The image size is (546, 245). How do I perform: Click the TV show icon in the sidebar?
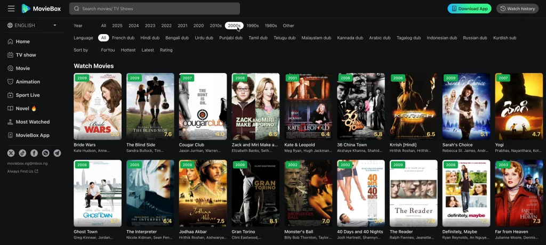pos(10,55)
